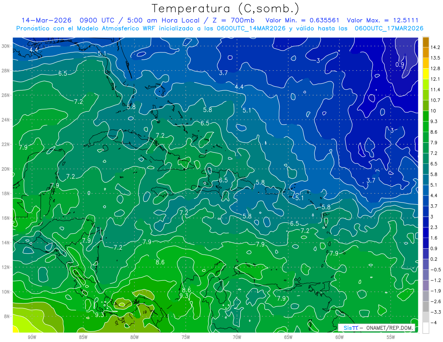Click the 20N latitude axis label
Image resolution: width=443 pixels, height=342 pixels.
pos(6,169)
